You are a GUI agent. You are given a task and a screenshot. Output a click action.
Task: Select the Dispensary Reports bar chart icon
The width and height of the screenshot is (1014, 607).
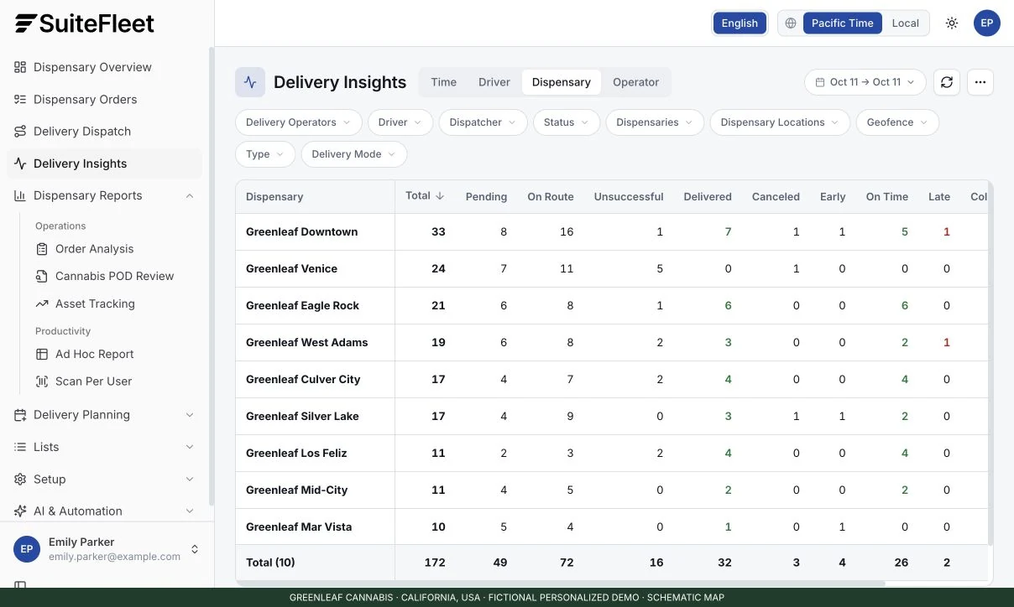tap(20, 195)
